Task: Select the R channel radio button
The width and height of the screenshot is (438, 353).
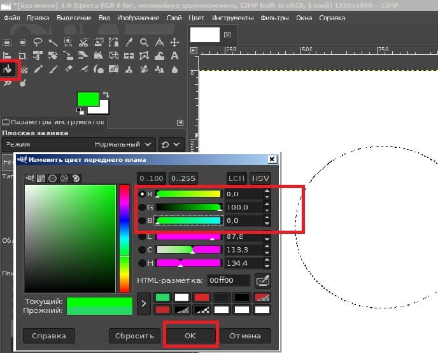Action: pyautogui.click(x=142, y=194)
